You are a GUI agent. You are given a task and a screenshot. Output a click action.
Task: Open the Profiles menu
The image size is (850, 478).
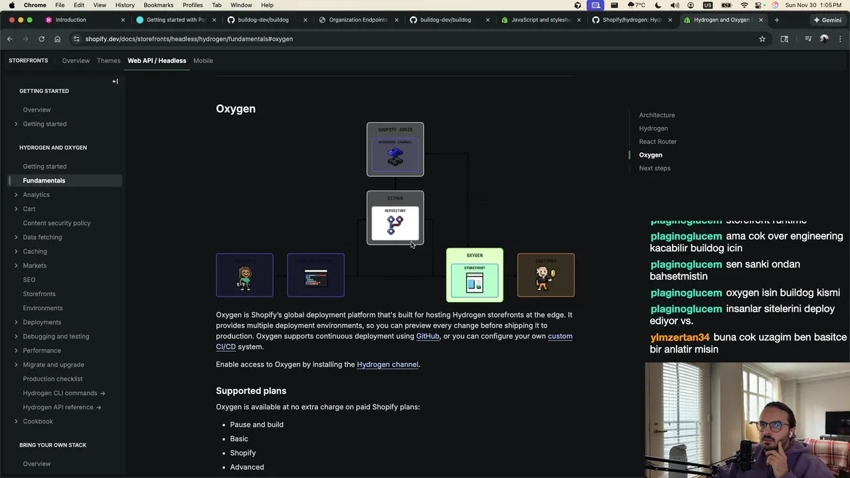(193, 5)
